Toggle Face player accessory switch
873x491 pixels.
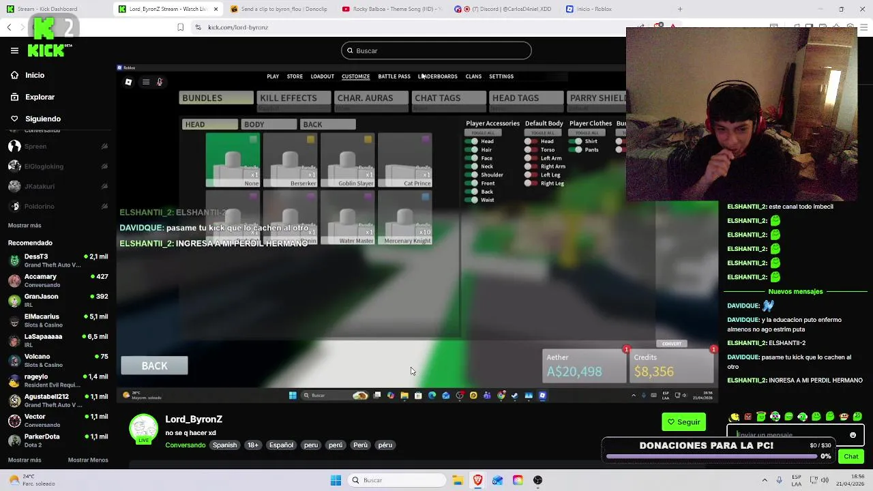471,158
